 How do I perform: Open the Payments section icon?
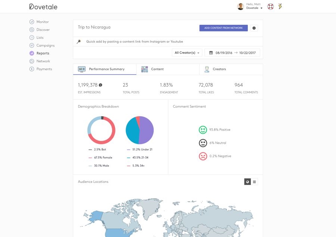(x=32, y=68)
